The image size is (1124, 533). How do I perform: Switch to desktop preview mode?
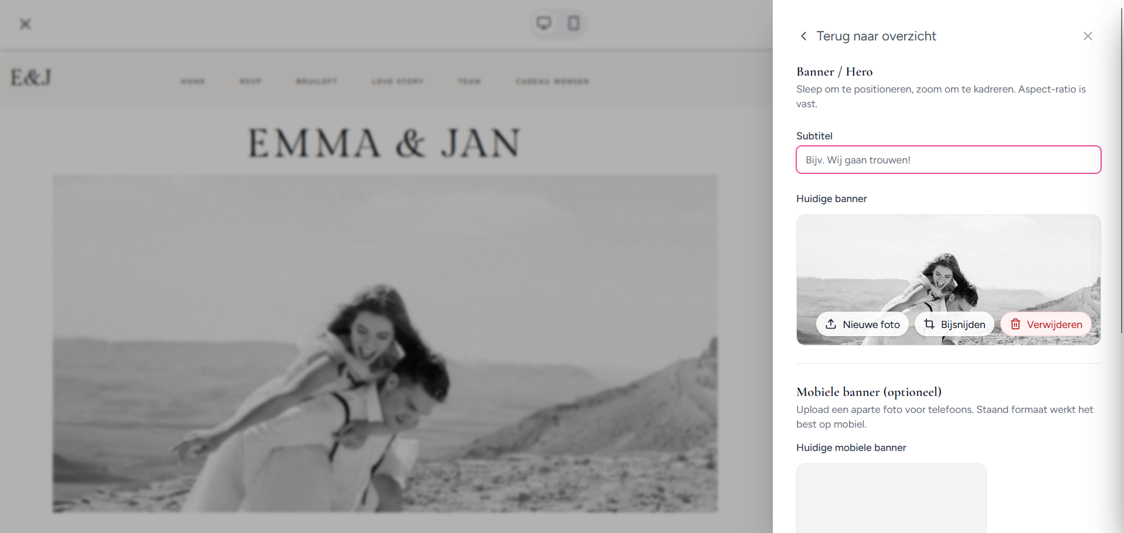click(544, 23)
